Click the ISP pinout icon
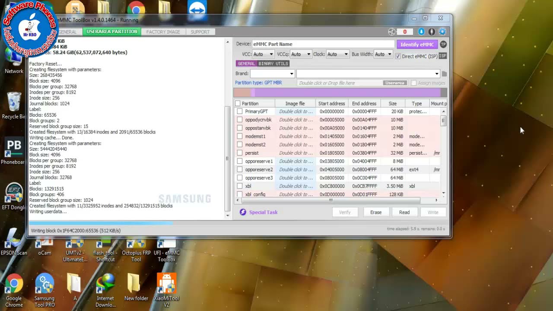Image resolution: width=553 pixels, height=311 pixels. coord(442,56)
